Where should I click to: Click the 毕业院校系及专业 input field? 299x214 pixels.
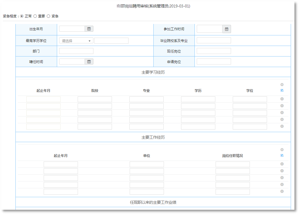point(214,41)
